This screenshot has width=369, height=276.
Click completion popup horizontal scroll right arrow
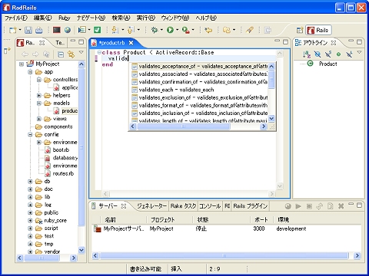[x=264, y=127]
